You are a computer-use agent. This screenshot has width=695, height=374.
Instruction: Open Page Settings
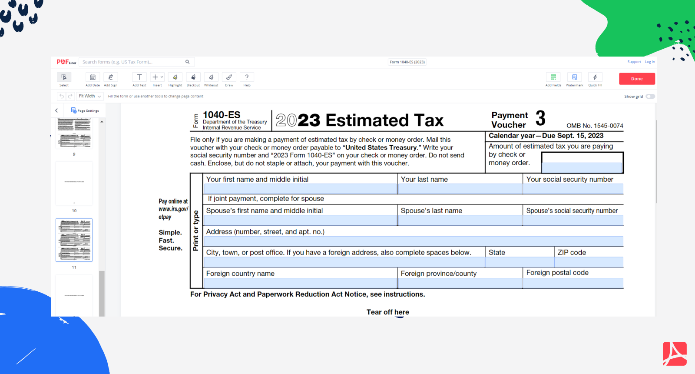pos(85,110)
